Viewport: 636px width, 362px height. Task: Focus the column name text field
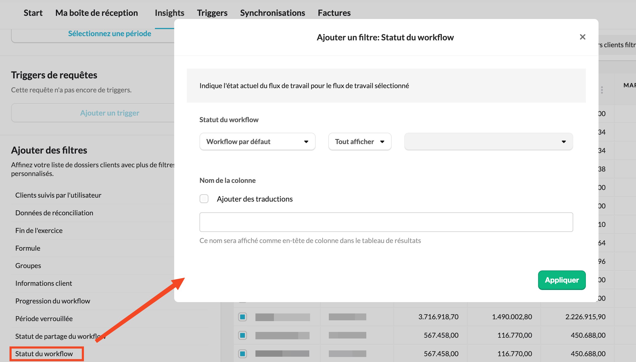click(x=386, y=222)
